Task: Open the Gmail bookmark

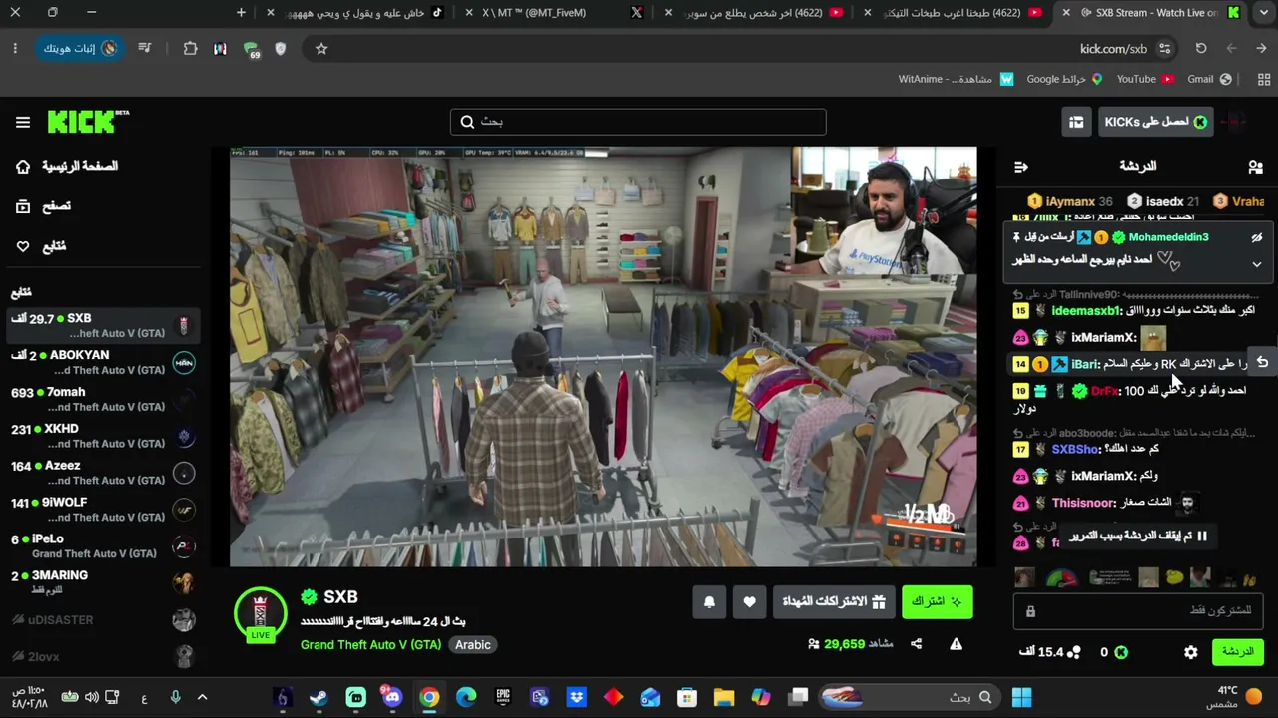Action: 1209,79
